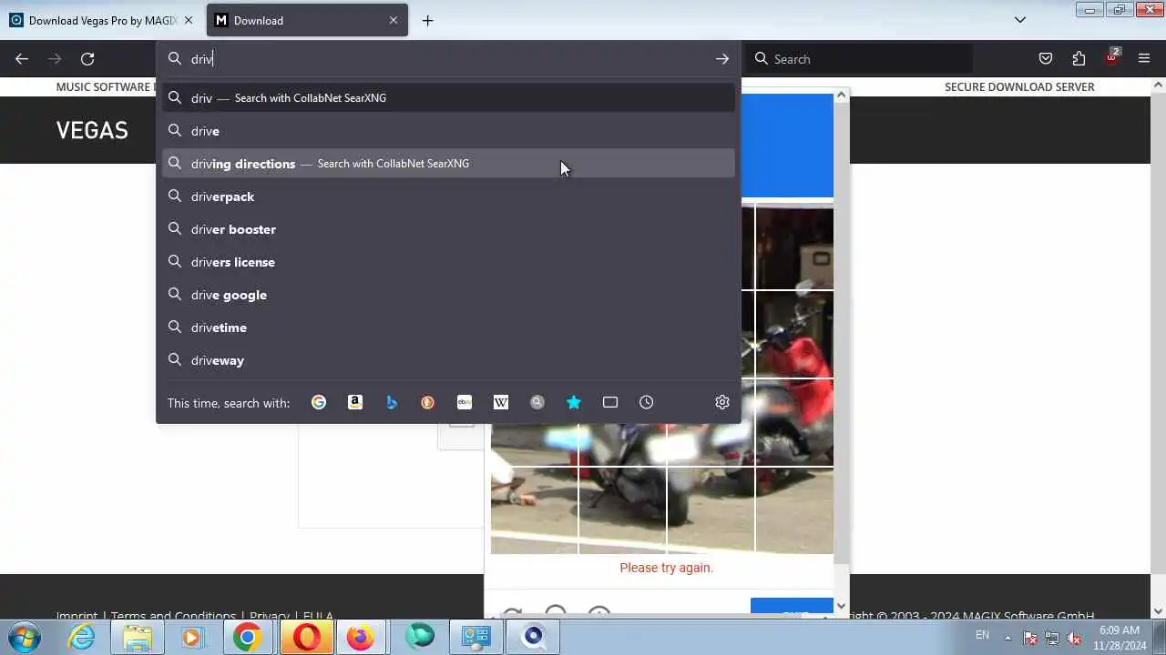Image resolution: width=1166 pixels, height=655 pixels.
Task: Launch Internet Explorer from taskbar
Action: point(82,637)
